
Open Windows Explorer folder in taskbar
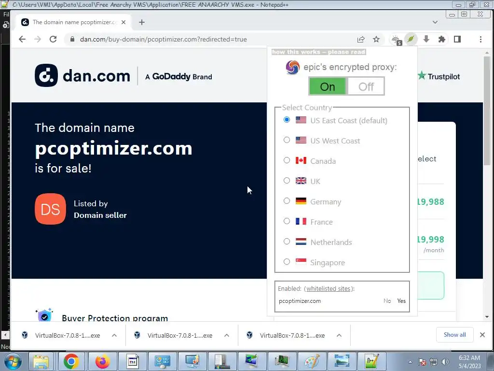click(41, 361)
